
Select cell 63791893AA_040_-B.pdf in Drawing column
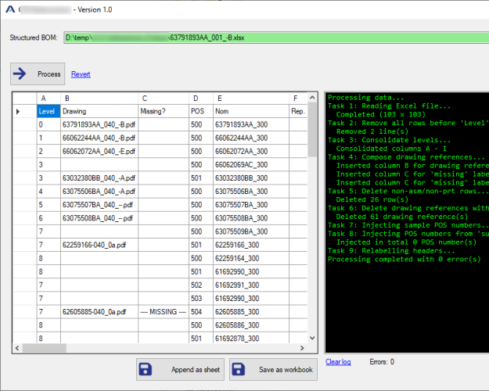[x=98, y=124]
